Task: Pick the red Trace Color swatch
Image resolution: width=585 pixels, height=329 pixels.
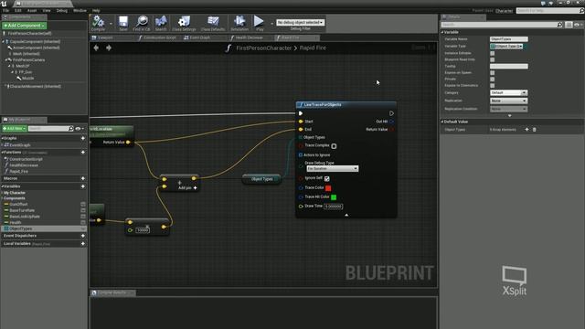Action: pos(328,188)
